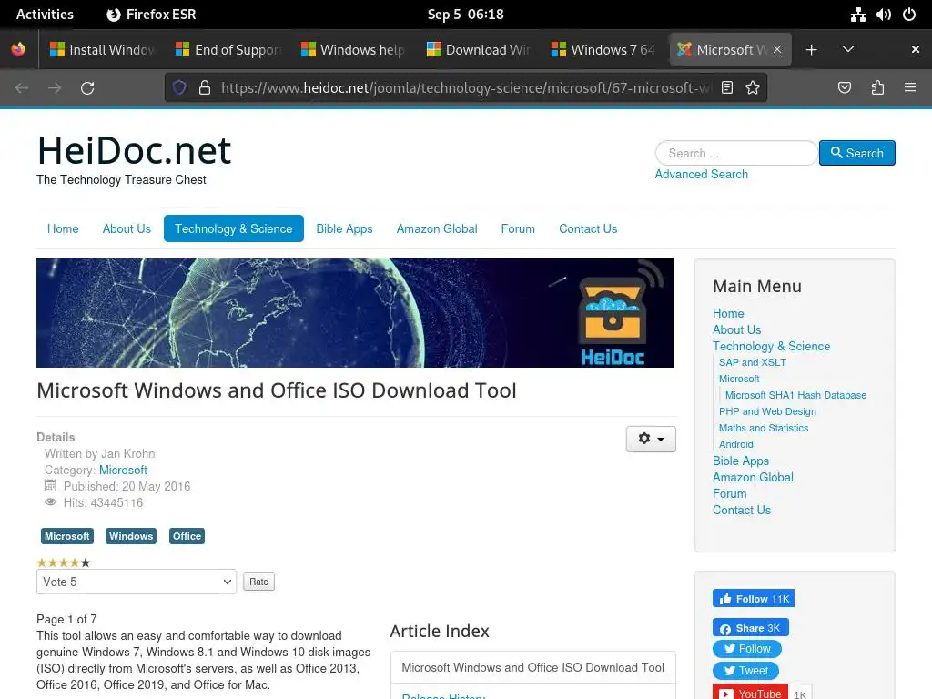Open Forum in the top navigation
Screen dimensions: 932x699
(518, 228)
